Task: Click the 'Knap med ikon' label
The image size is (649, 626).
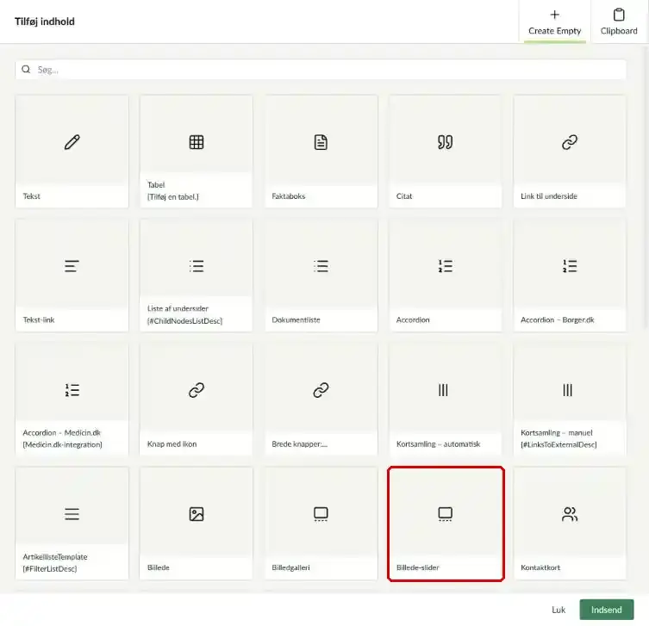Action: (172, 443)
